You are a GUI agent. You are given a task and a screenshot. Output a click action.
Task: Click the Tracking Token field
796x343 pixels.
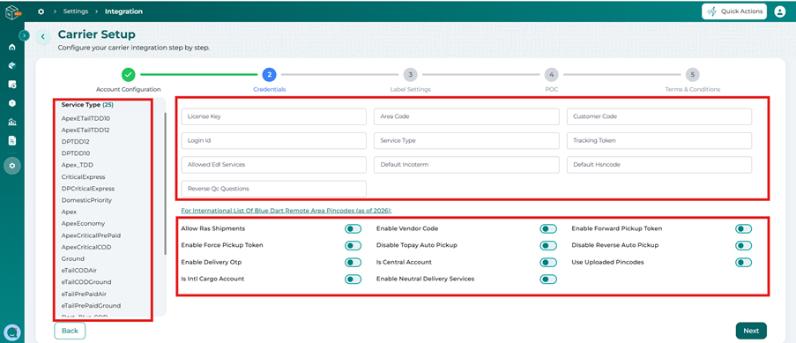[x=659, y=141]
